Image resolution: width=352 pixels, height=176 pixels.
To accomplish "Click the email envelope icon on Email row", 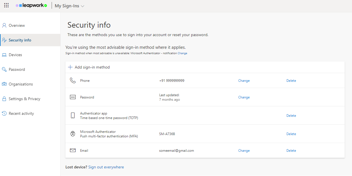I will (73, 150).
